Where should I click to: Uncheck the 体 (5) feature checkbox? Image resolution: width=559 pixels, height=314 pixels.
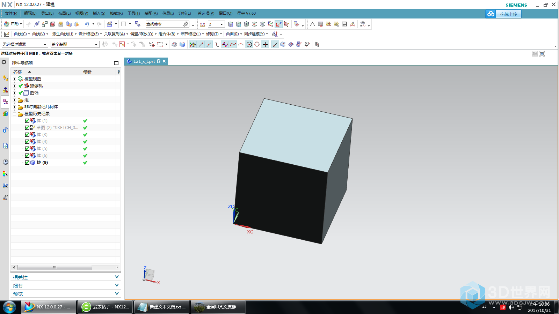pos(27,149)
